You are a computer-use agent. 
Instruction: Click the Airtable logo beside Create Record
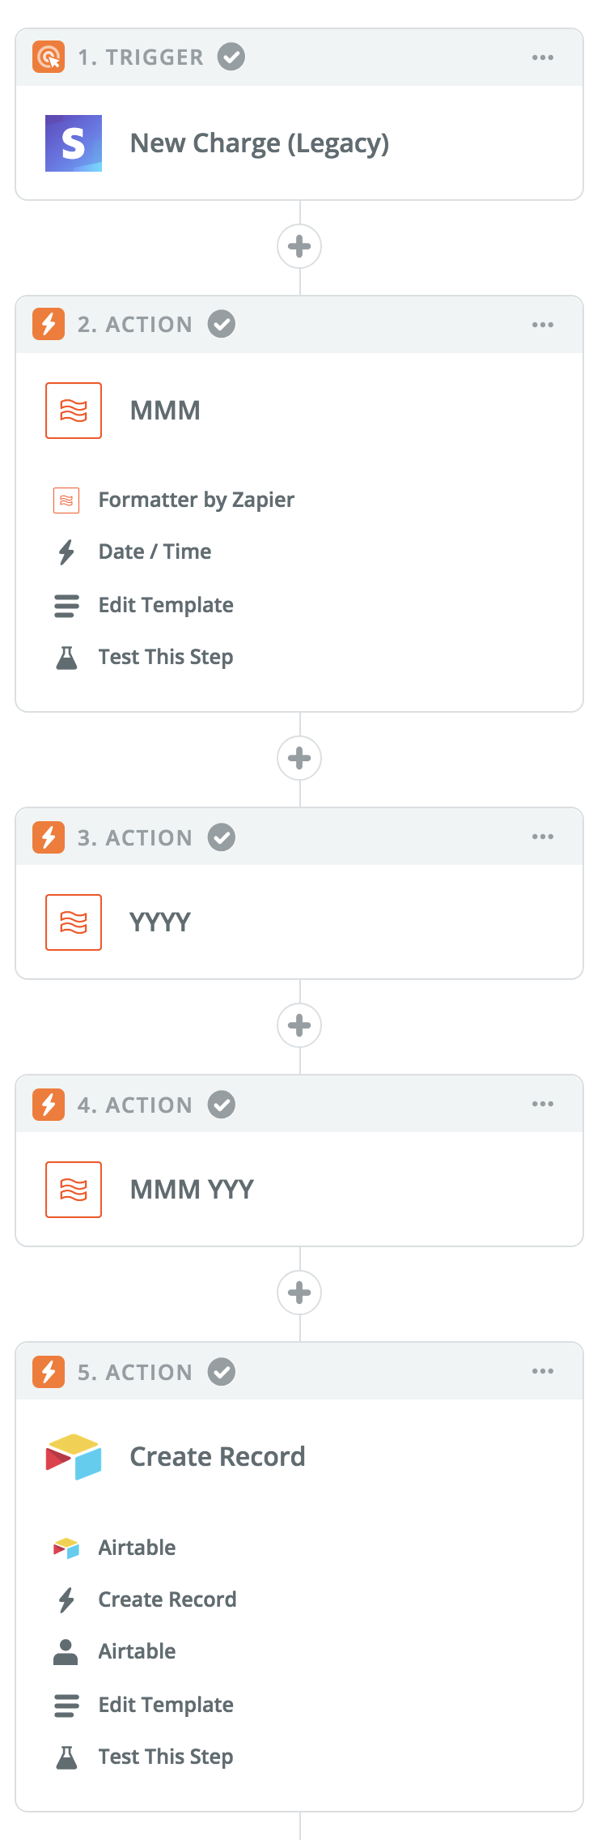[74, 1457]
